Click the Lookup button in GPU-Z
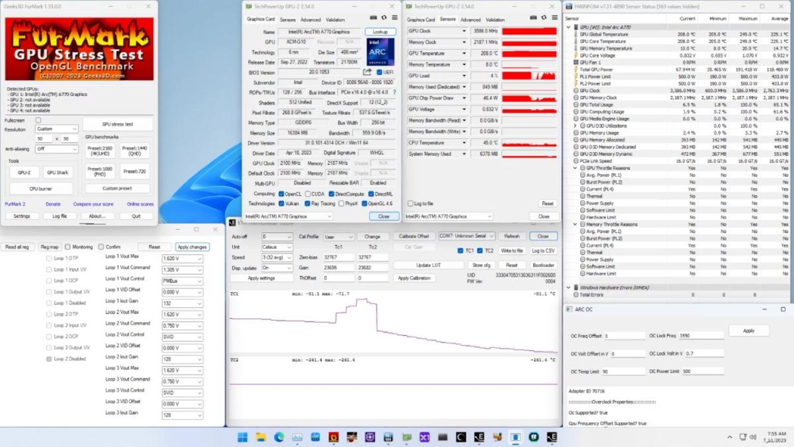This screenshot has height=447, width=794. pos(380,31)
